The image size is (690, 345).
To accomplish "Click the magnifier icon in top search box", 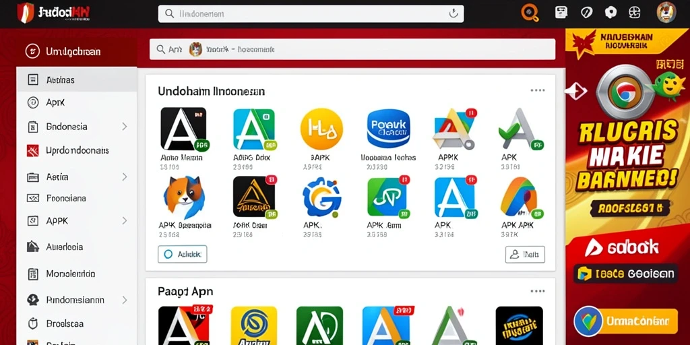I will click(x=169, y=13).
